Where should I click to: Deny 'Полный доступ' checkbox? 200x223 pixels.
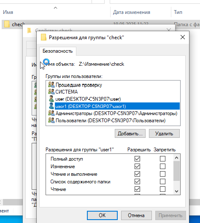(162, 159)
